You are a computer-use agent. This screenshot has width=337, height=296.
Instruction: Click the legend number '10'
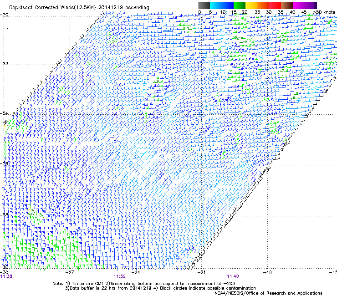tap(223, 12)
